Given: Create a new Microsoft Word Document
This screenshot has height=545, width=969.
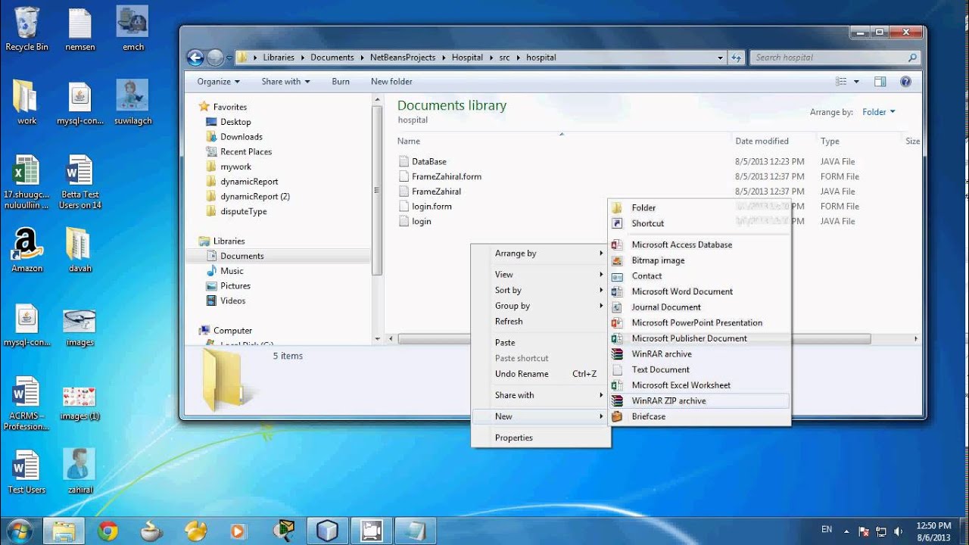Looking at the screenshot, I should click(x=699, y=291).
